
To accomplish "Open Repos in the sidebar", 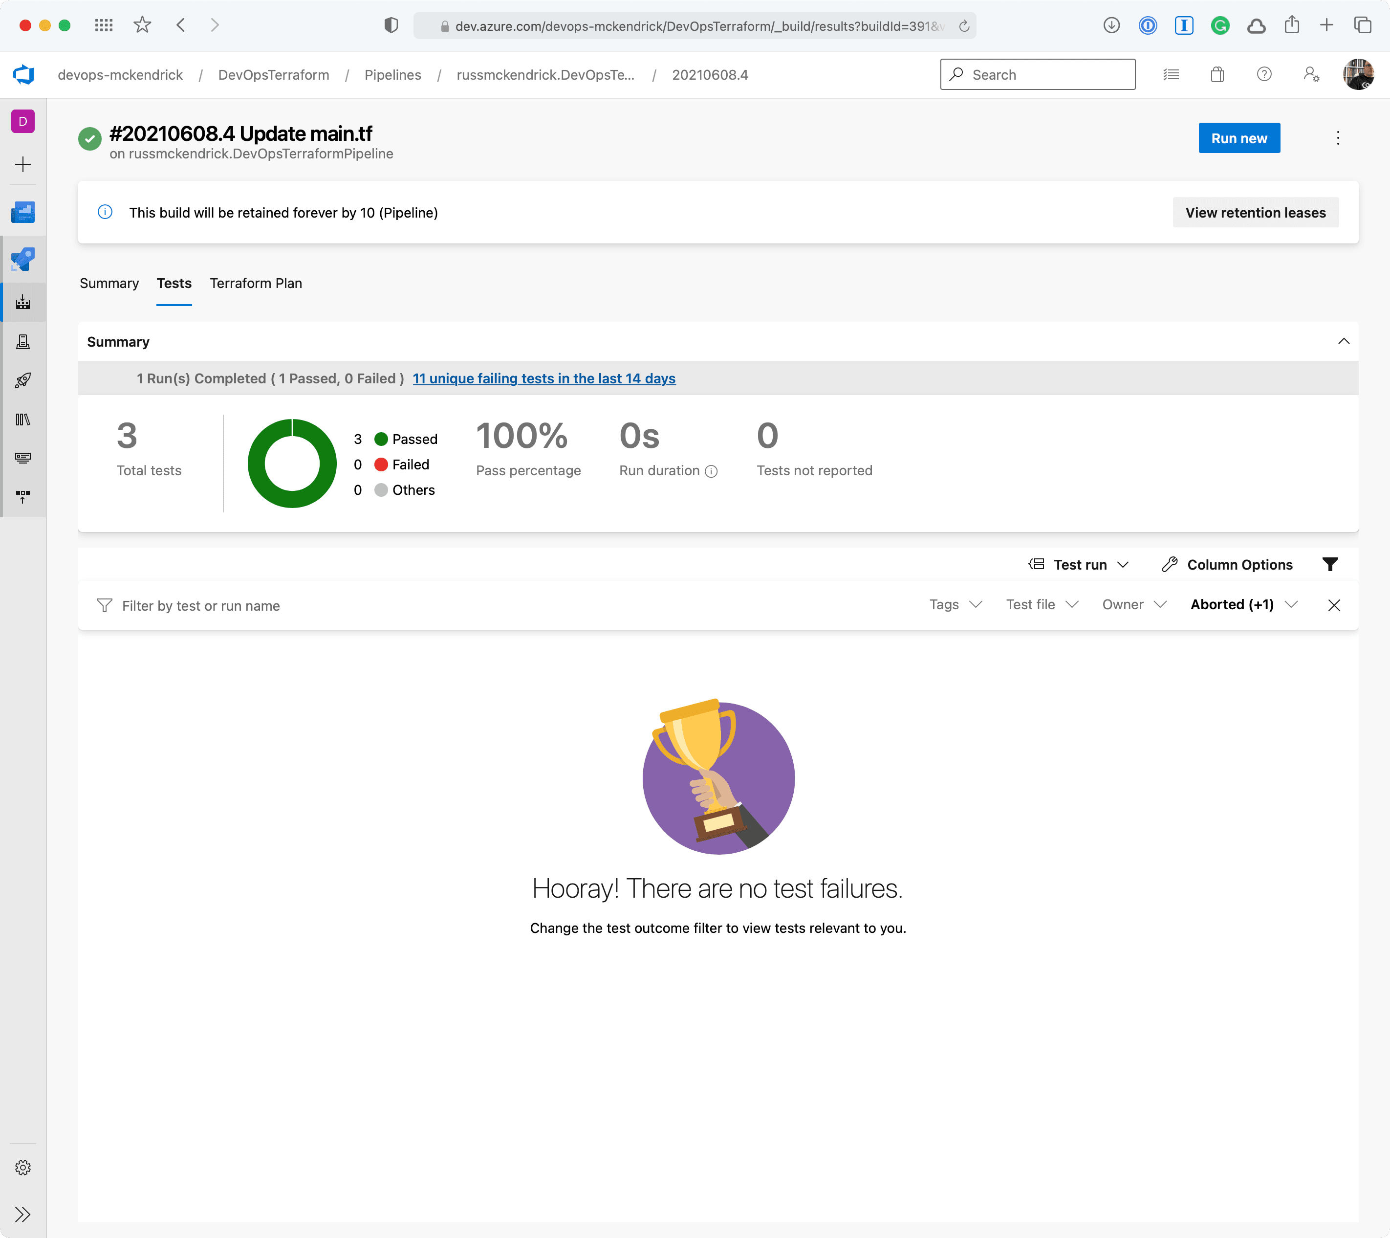I will click(x=23, y=259).
